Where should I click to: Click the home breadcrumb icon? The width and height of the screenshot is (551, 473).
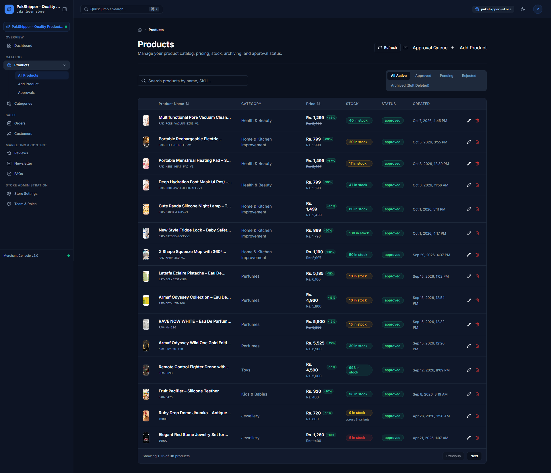coord(140,30)
